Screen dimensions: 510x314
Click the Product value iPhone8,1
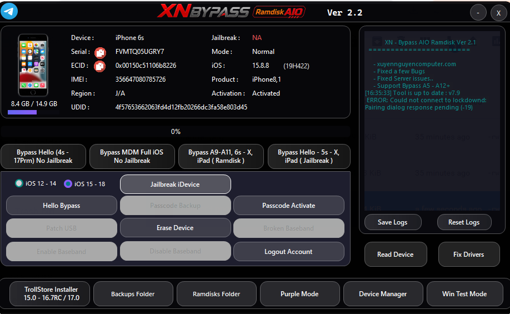tap(266, 79)
